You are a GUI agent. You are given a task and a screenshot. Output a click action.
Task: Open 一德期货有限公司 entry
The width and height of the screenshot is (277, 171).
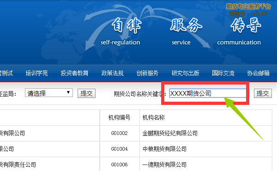pos(164,165)
